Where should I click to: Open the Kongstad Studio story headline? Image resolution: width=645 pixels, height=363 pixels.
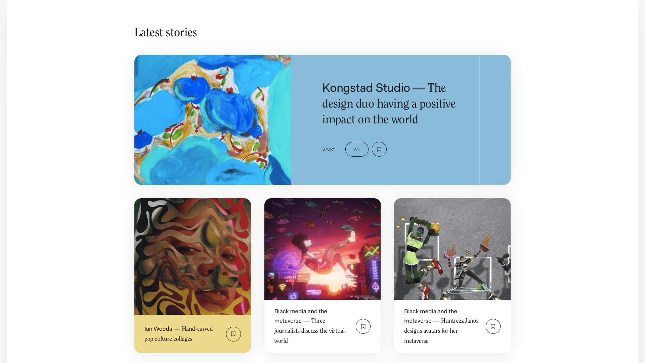pyautogui.click(x=389, y=104)
